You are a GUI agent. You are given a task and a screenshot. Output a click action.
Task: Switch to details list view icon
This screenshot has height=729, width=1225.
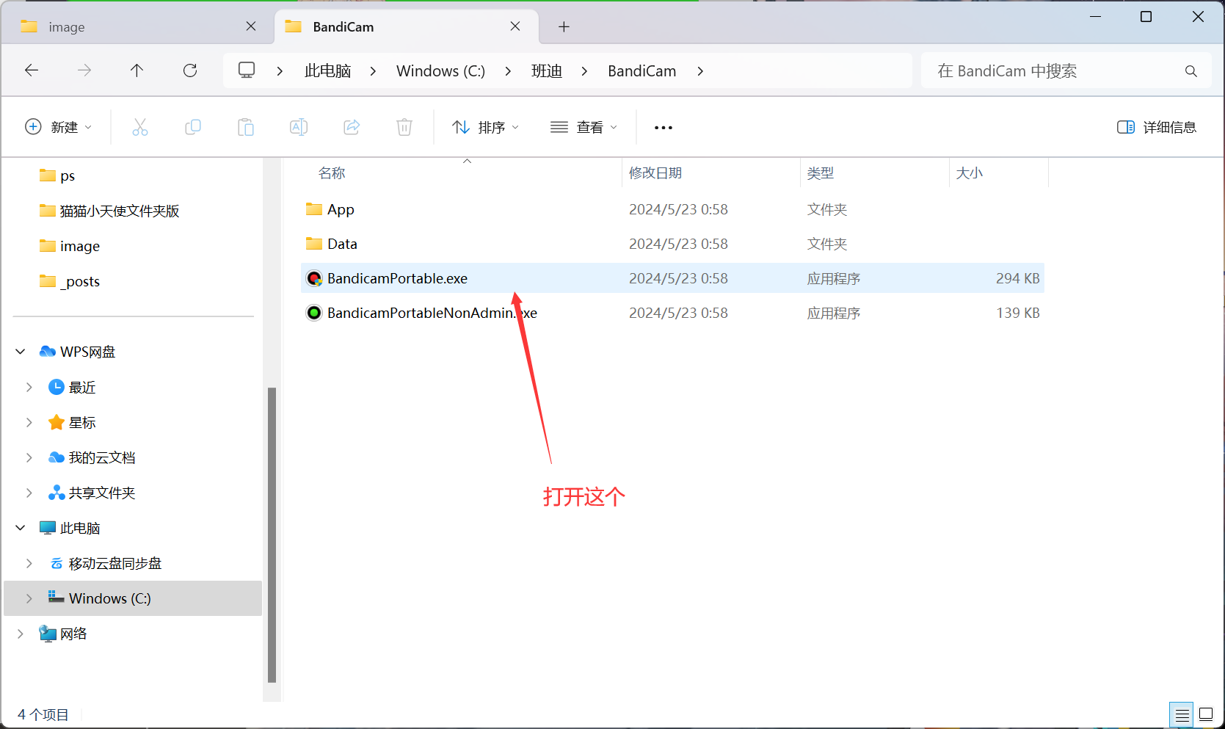(x=1182, y=714)
